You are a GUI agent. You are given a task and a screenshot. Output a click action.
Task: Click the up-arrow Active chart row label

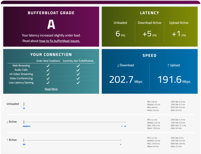click(x=12, y=140)
